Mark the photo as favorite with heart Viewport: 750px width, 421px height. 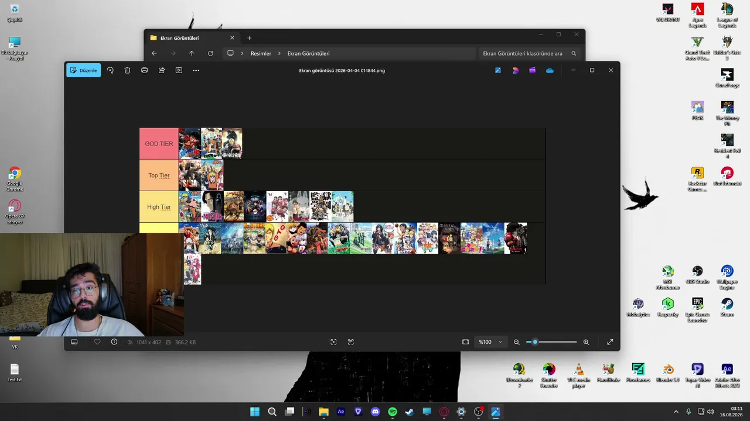(97, 342)
